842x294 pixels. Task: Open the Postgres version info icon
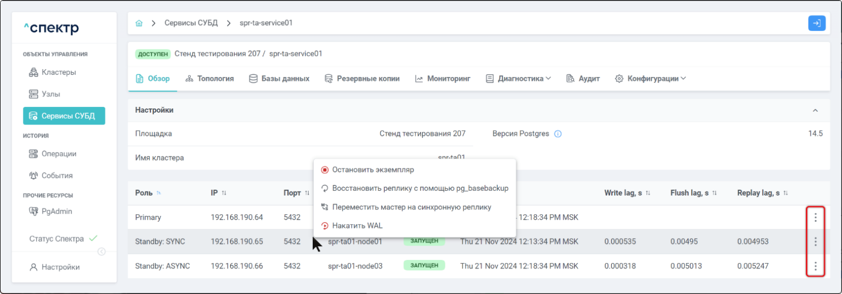click(x=558, y=134)
